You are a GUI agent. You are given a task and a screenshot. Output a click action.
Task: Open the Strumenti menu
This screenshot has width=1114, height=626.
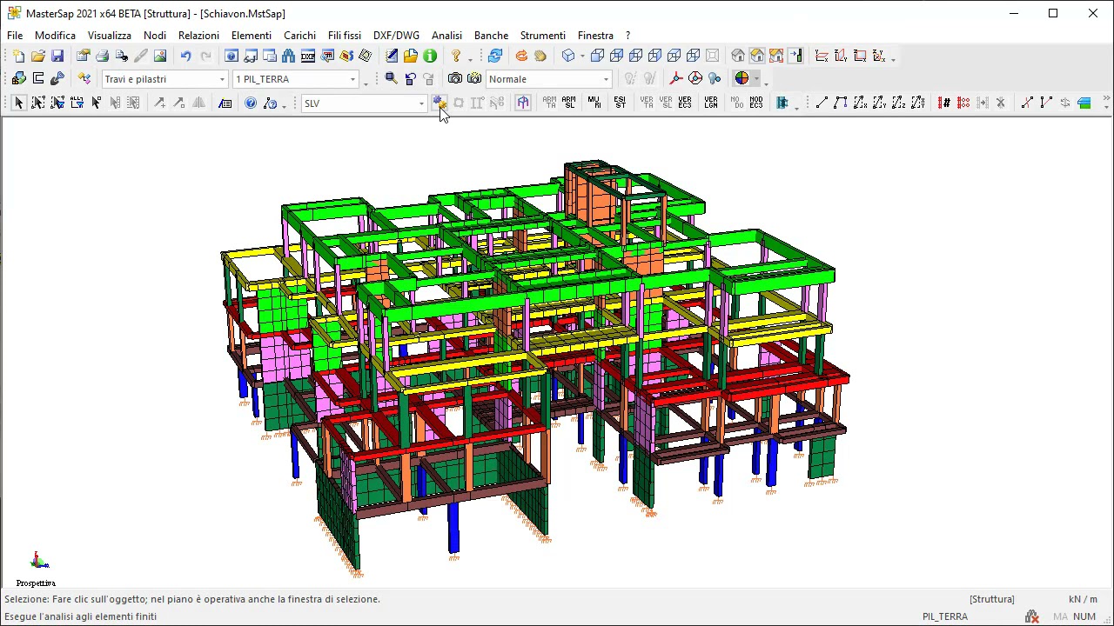pos(543,36)
